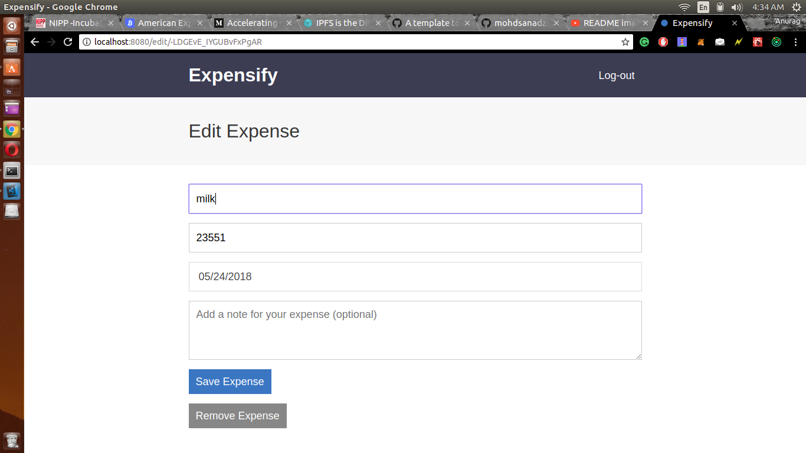
Task: Open the lightning bolt extension
Action: click(x=738, y=42)
